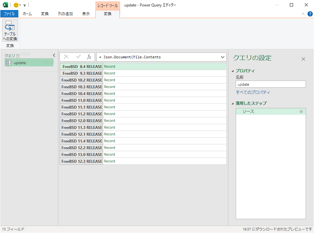
Task: Select the FreeBSD 8.4 RELEASE field name
Action: coord(81,66)
